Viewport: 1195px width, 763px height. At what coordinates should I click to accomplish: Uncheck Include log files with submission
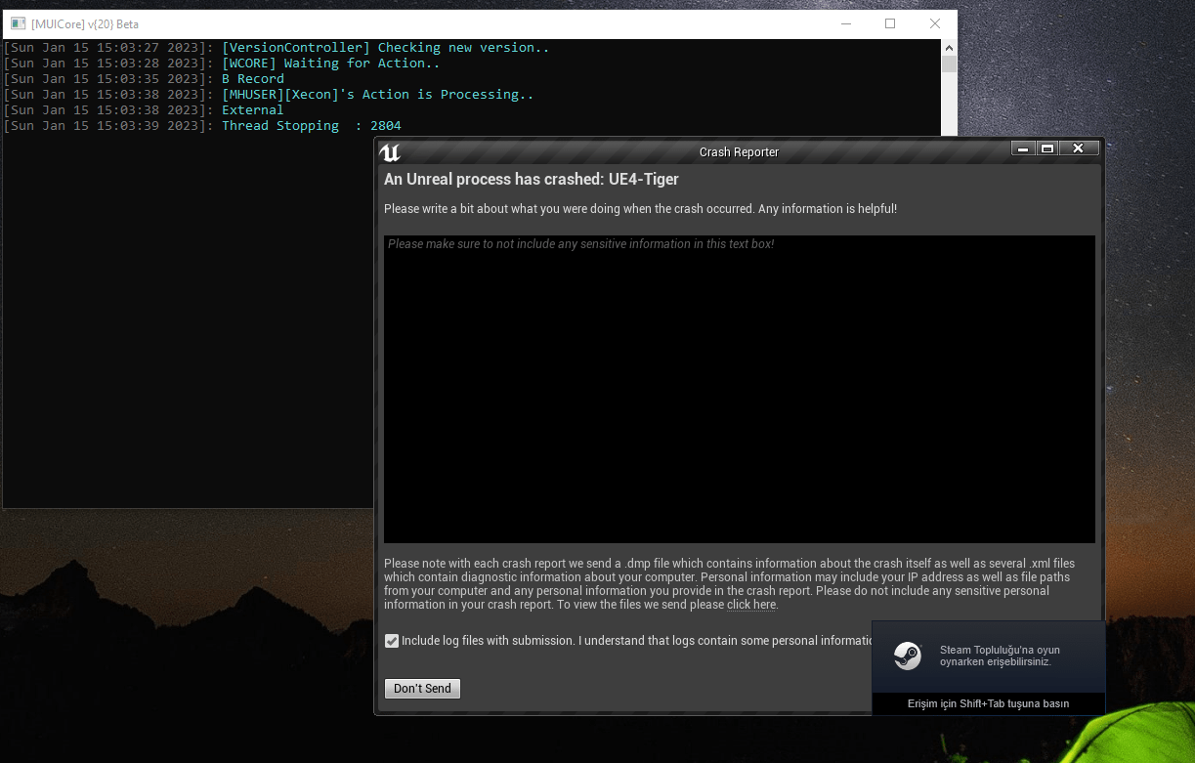tap(392, 641)
